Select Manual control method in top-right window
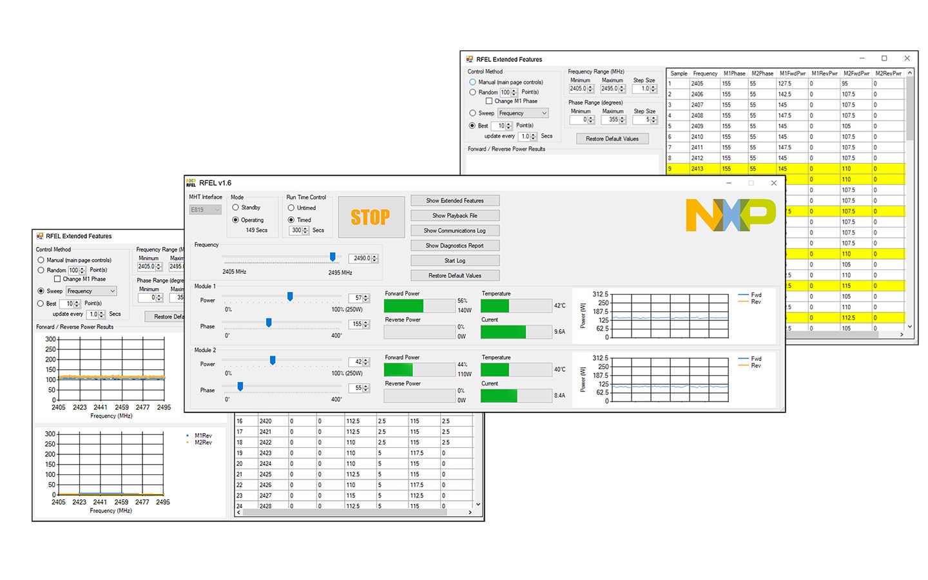Image resolution: width=928 pixels, height=580 pixels. [473, 82]
